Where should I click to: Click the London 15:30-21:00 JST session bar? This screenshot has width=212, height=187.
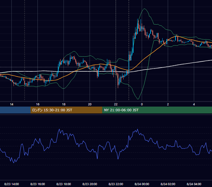pyautogui.click(x=66, y=110)
